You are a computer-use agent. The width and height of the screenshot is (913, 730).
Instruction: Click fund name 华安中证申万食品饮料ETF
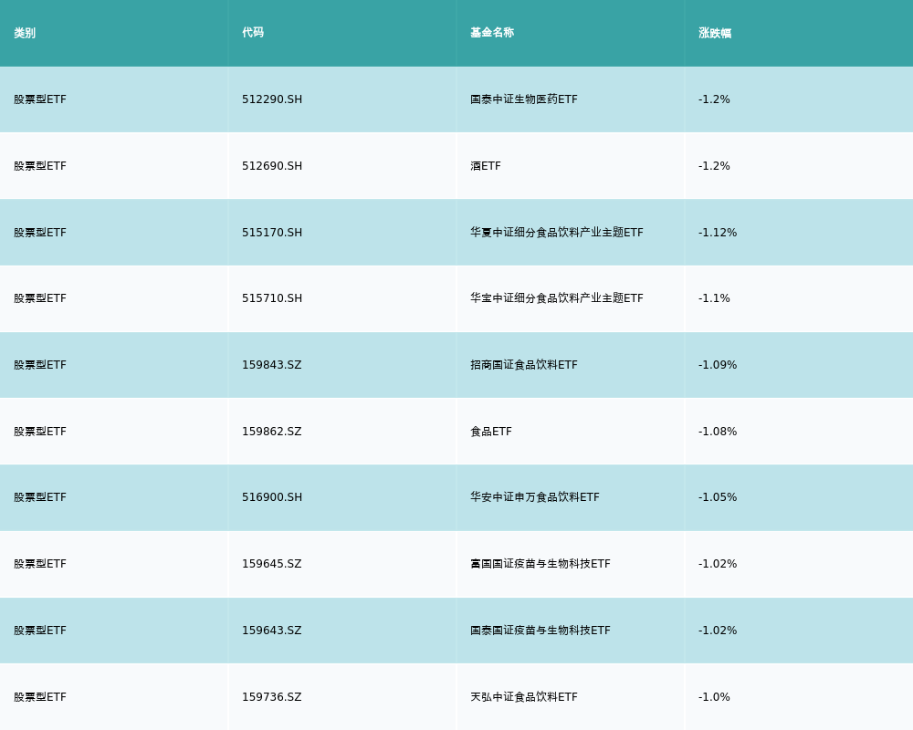pyautogui.click(x=534, y=497)
